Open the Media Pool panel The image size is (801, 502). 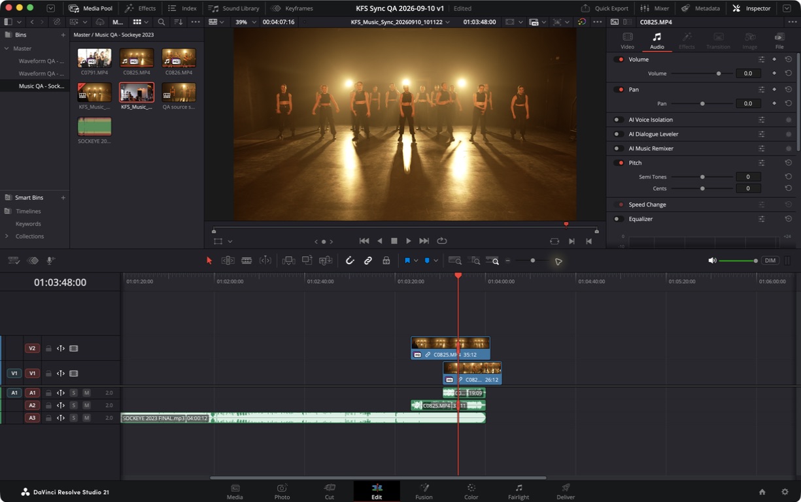click(90, 8)
